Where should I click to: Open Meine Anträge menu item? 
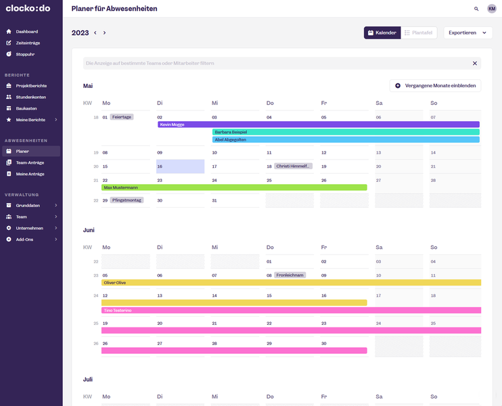point(31,174)
